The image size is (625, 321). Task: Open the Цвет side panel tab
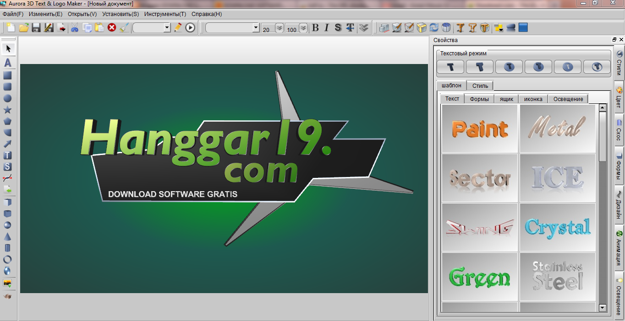(619, 97)
